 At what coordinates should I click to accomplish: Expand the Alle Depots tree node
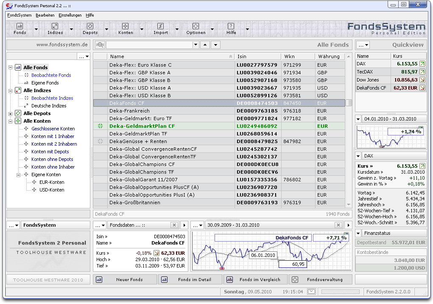pyautogui.click(x=11, y=114)
